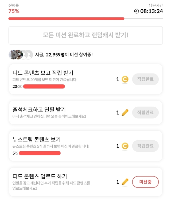Click the pencil icon for feed upload mission

pos(125,182)
